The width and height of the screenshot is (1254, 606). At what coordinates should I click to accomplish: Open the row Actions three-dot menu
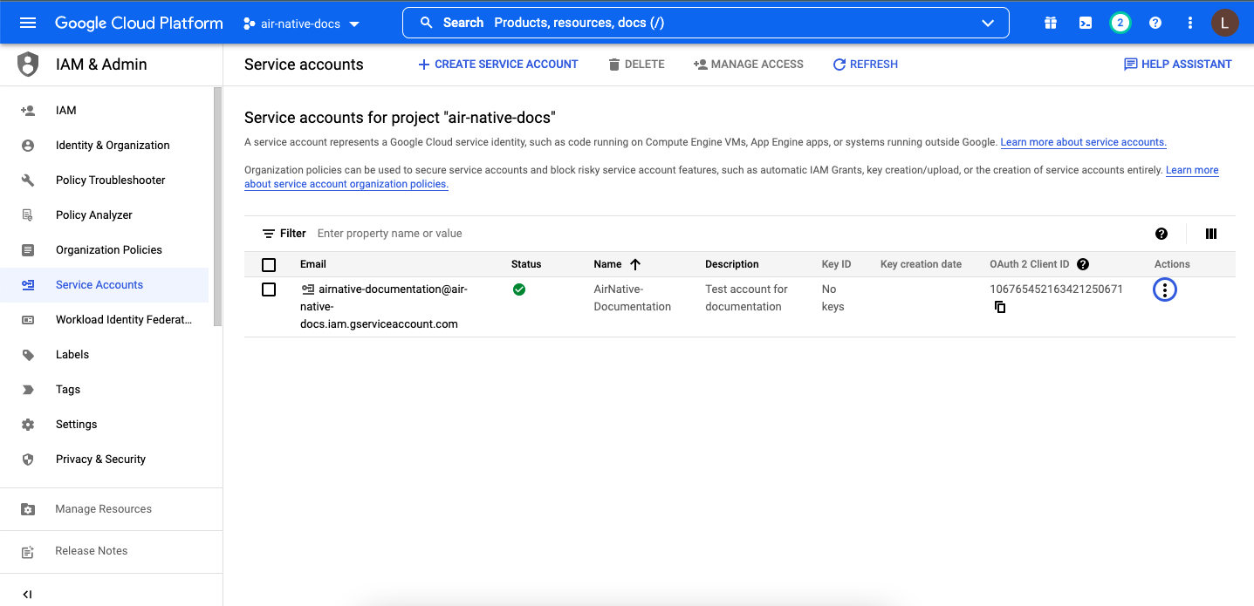click(1165, 290)
